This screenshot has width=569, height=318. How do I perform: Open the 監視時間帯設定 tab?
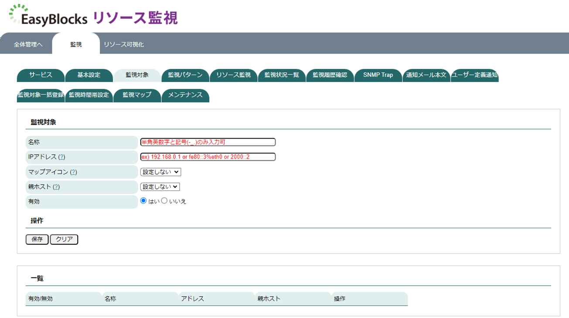[89, 95]
